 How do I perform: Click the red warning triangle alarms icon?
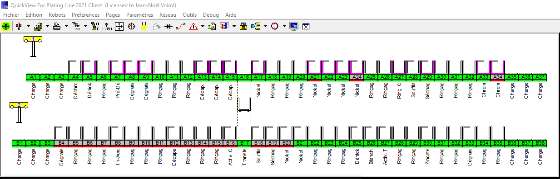pyautogui.click(x=193, y=26)
